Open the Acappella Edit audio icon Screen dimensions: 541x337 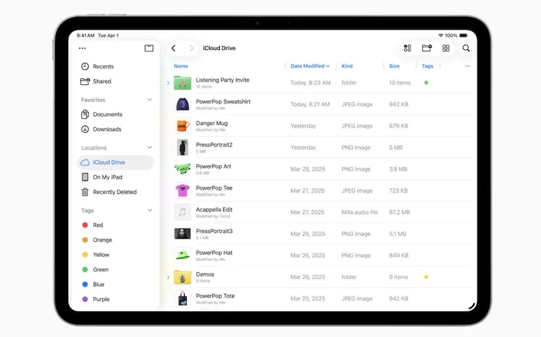[183, 212]
